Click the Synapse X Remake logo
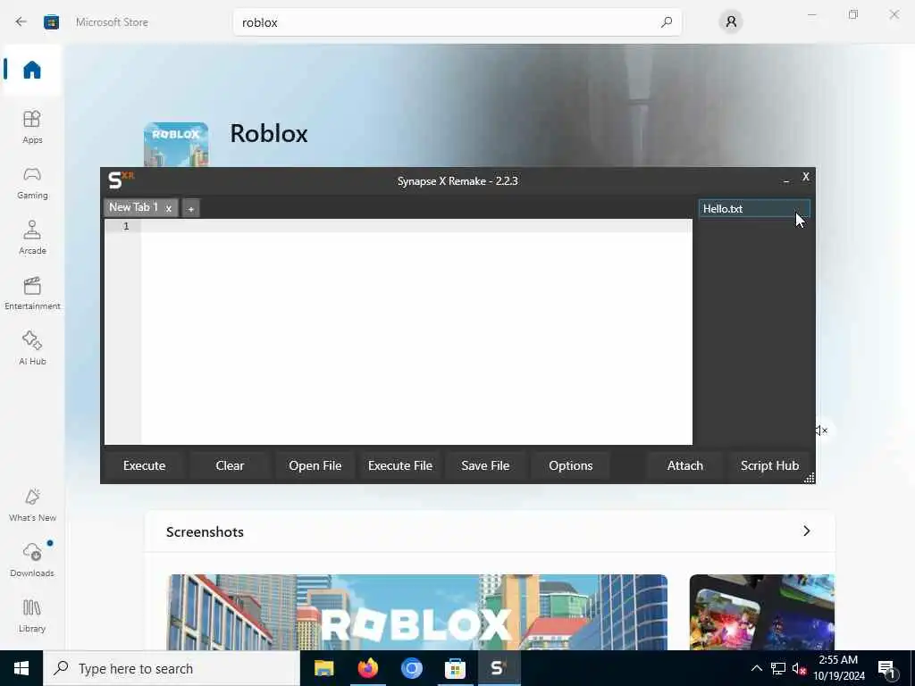Image resolution: width=915 pixels, height=686 pixels. pos(121,180)
